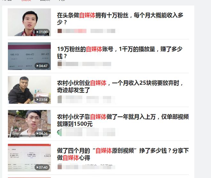Viewport: 211px width, 178px height.
Task: Open author avatar under 十万粉丝 video
Action: click(59, 31)
